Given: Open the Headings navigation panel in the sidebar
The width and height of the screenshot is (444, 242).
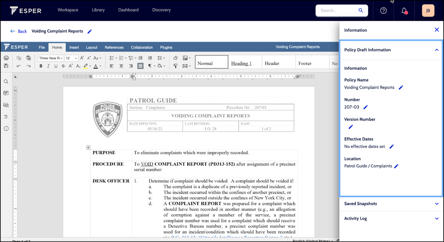Looking at the screenshot, I should pyautogui.click(x=6, y=117).
